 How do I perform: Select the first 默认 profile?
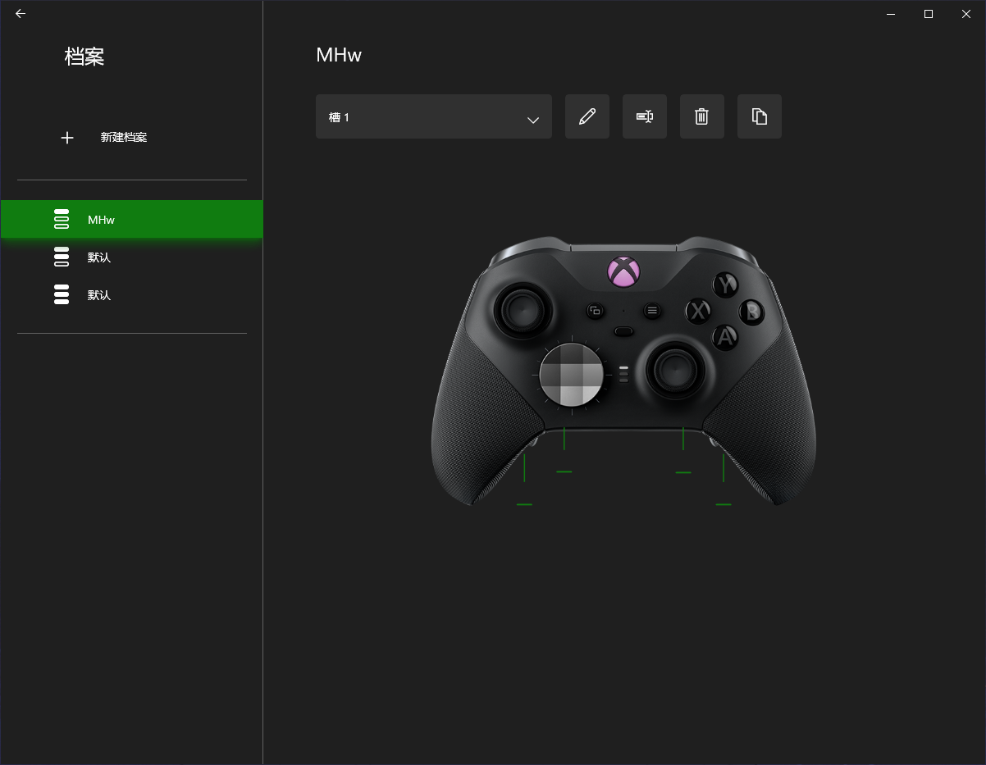click(132, 257)
